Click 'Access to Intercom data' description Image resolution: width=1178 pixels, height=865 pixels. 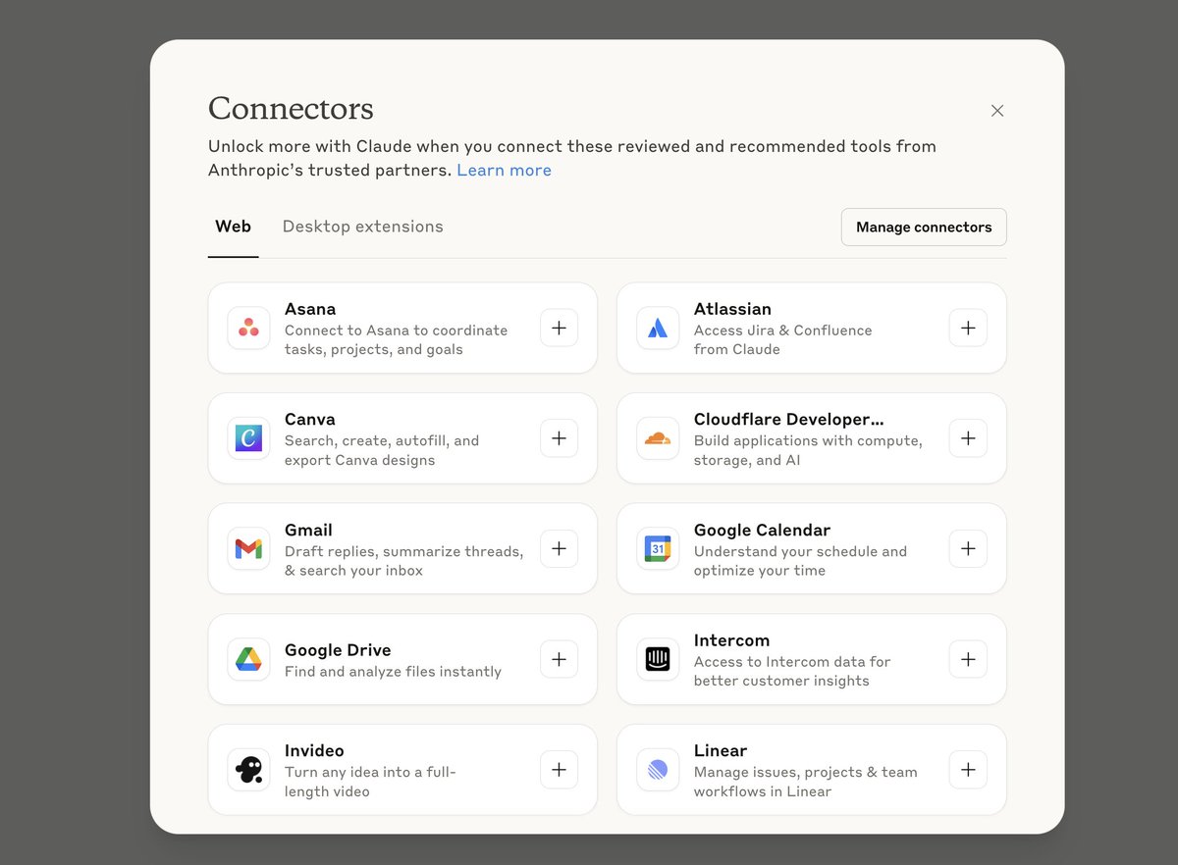coord(792,671)
